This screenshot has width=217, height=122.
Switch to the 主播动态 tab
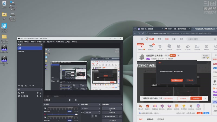point(150,119)
